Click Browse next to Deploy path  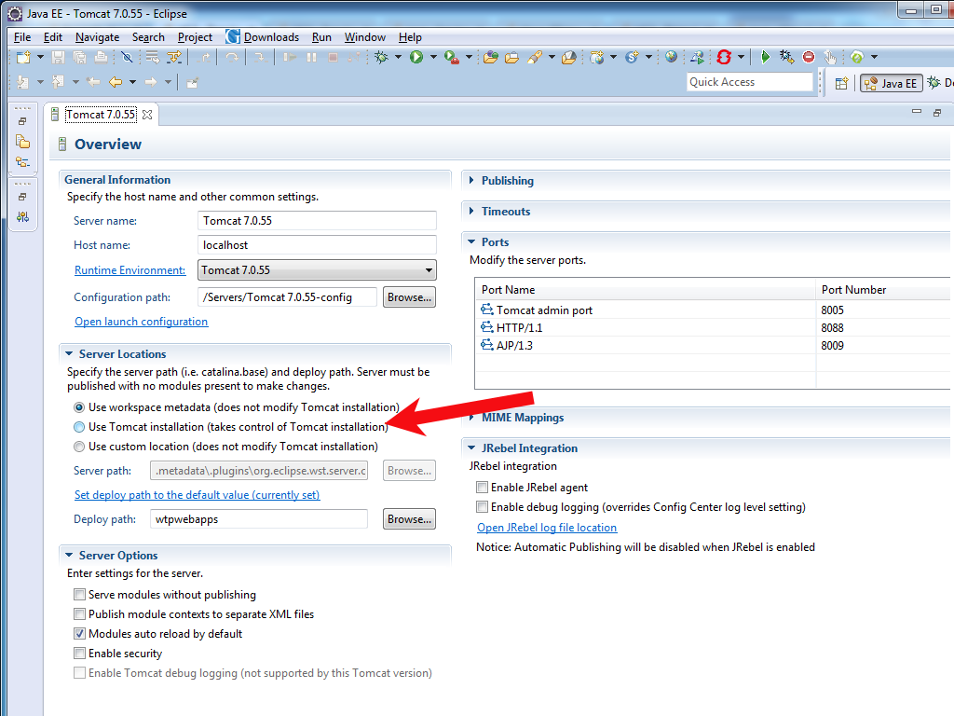tap(409, 518)
